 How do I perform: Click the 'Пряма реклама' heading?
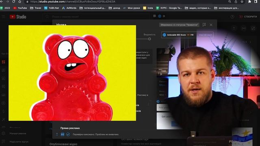70,128
